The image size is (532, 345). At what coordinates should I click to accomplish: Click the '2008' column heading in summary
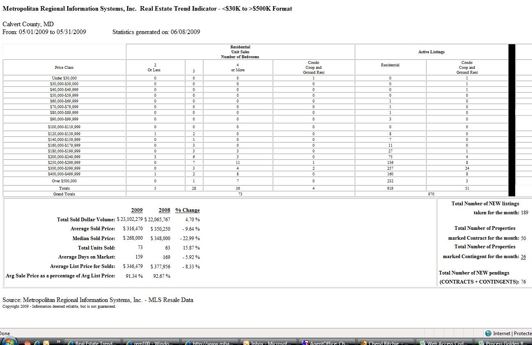(164, 210)
